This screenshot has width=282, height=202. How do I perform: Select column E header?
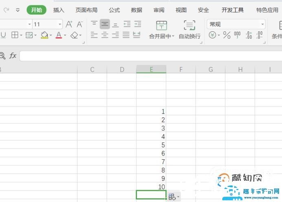coord(151,69)
